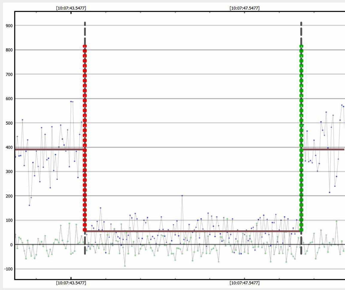
Task: Click the 200 y-axis label
Action: click(9, 196)
